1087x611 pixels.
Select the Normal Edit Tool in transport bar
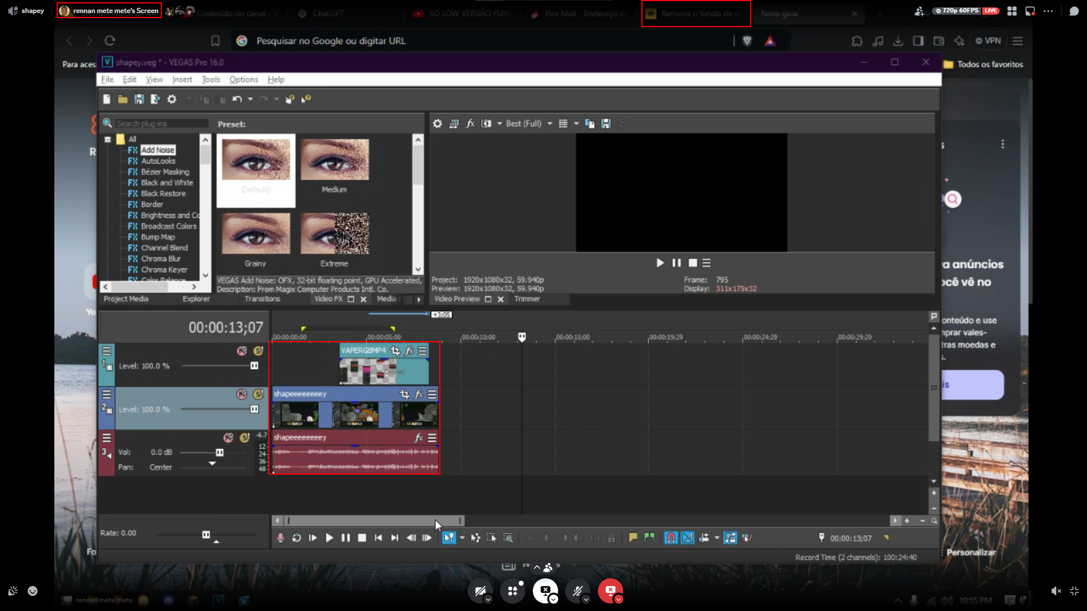pyautogui.click(x=448, y=538)
